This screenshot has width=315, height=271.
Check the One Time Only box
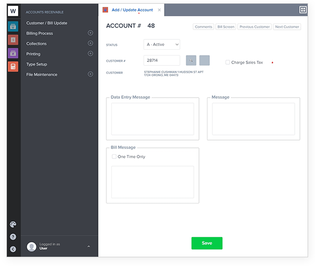(114, 156)
